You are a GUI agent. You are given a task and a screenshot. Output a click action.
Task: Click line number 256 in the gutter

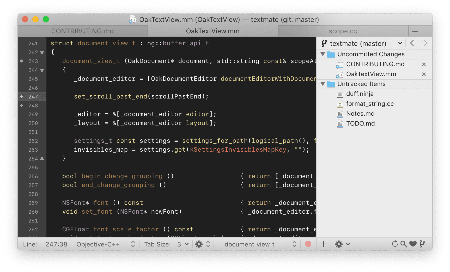coord(33,176)
